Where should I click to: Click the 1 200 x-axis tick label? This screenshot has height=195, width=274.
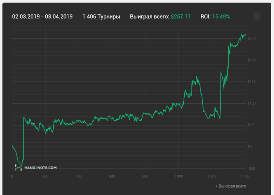[x=212, y=176]
